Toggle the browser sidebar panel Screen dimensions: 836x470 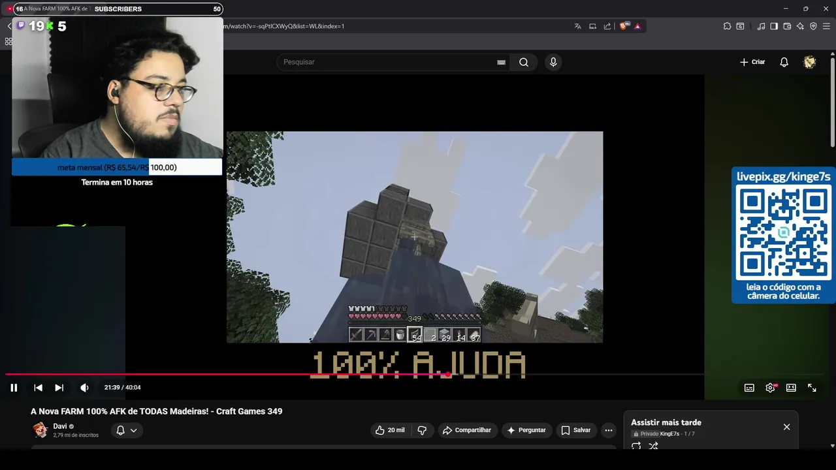pyautogui.click(x=774, y=26)
